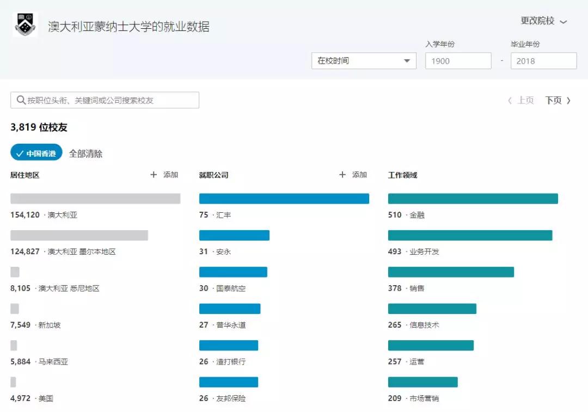Click the Monash University crest logo
The image size is (588, 412).
(x=25, y=25)
